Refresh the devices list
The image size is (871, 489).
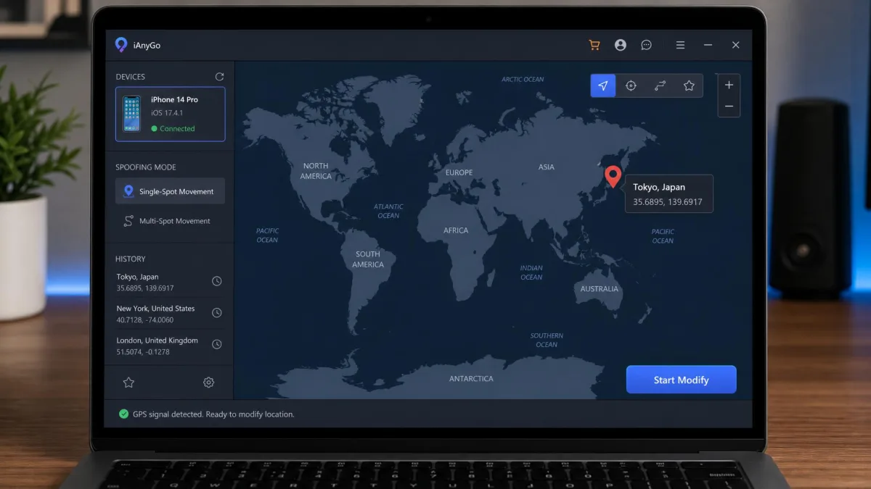point(219,76)
